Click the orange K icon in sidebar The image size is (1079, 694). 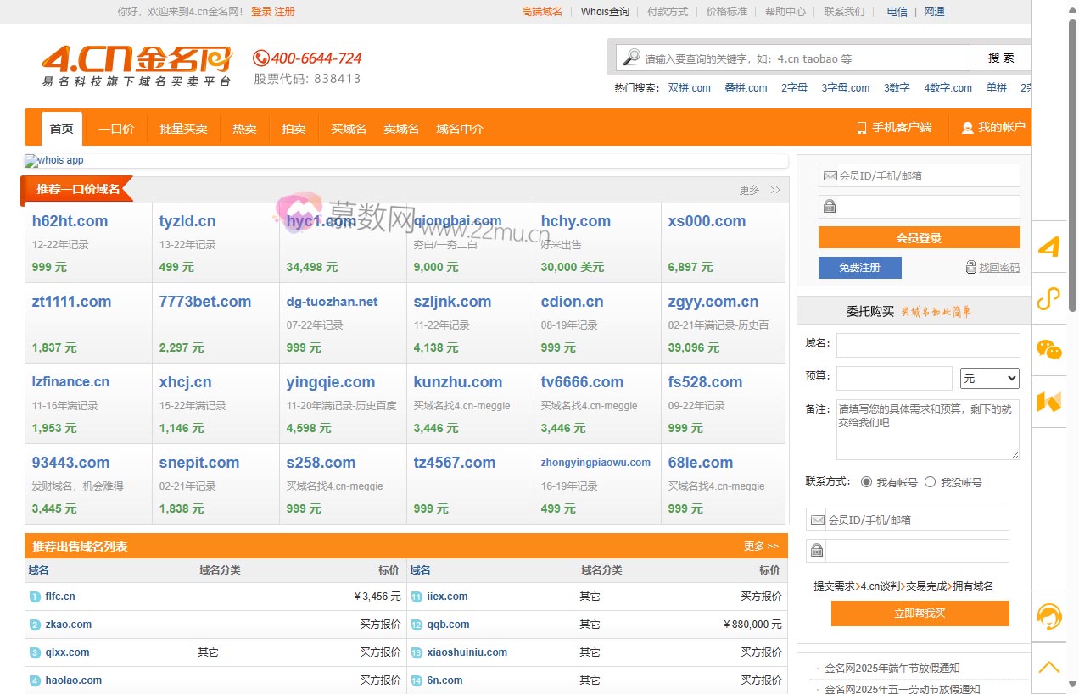1049,402
